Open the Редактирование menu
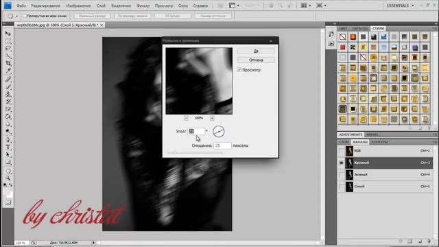 click(46, 5)
